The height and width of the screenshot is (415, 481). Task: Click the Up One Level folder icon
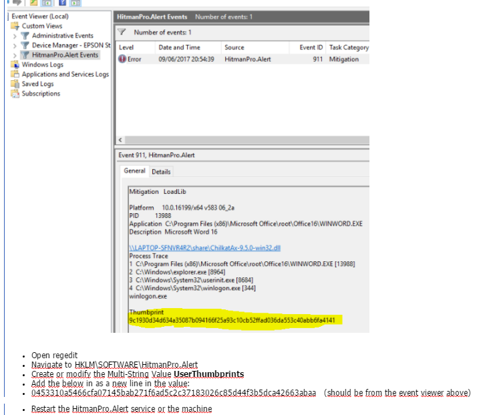point(33,3)
